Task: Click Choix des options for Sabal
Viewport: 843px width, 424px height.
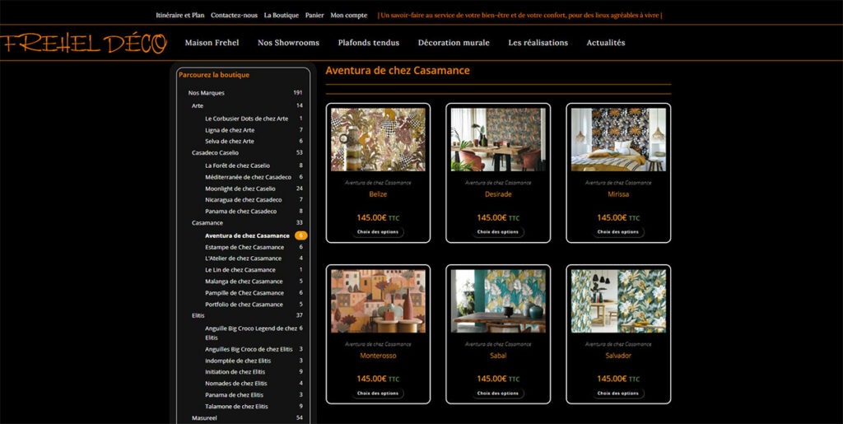Action: (x=498, y=394)
